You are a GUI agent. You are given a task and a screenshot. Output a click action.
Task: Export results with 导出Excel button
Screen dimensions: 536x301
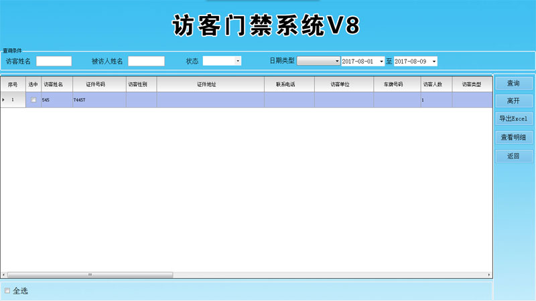pos(514,119)
